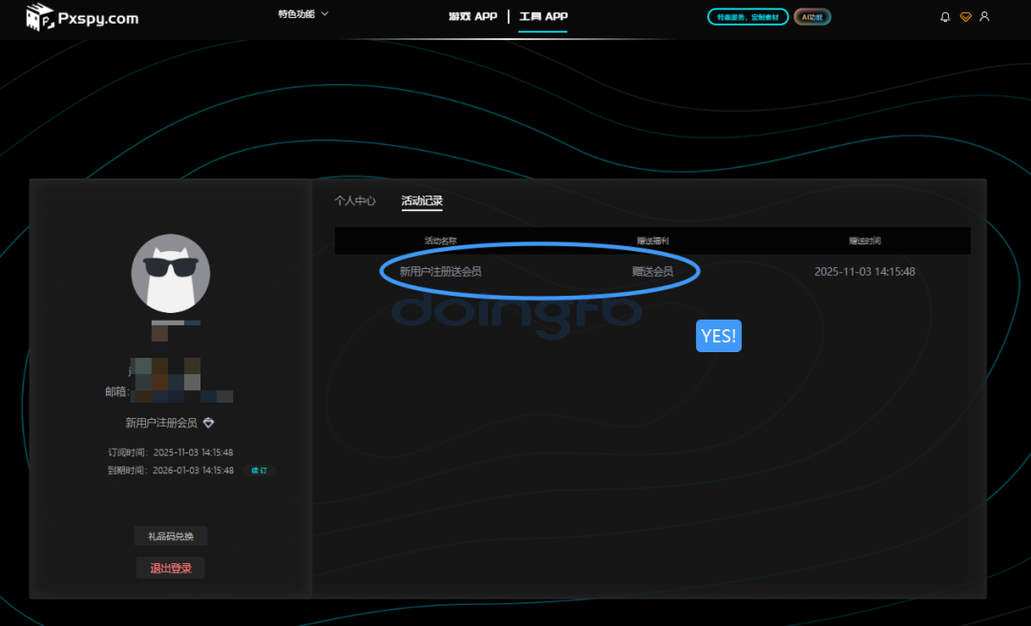
Task: Click the blue YES! label
Action: (x=718, y=336)
